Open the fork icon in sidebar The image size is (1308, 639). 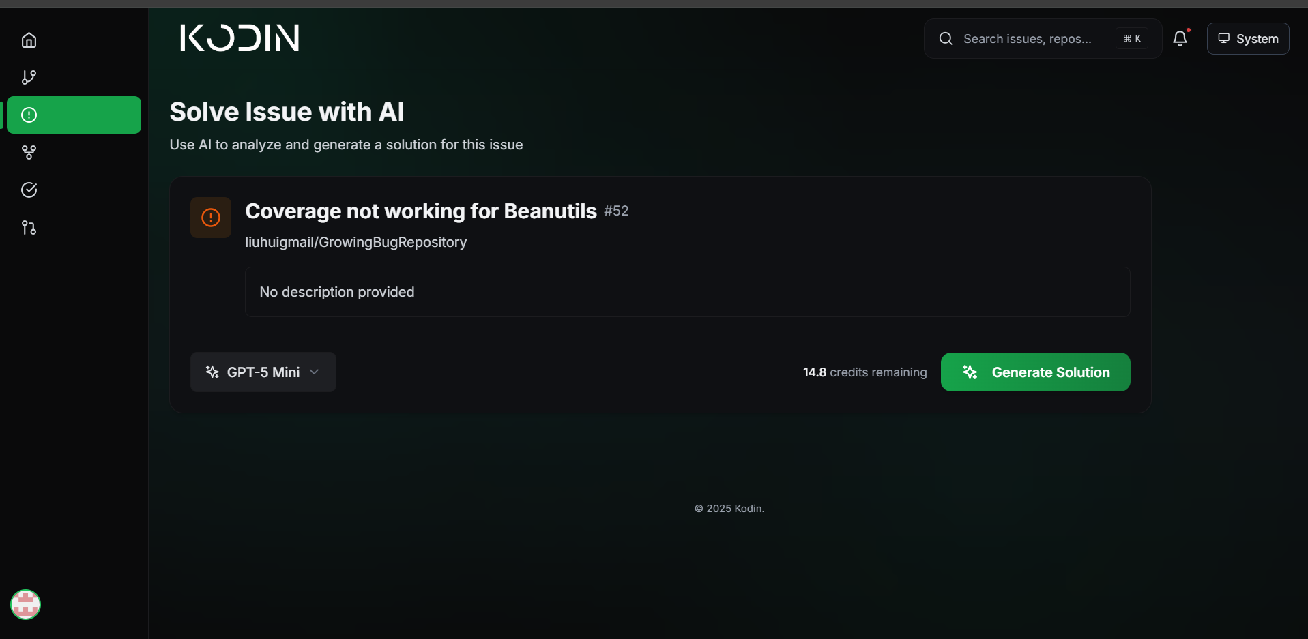pos(29,153)
